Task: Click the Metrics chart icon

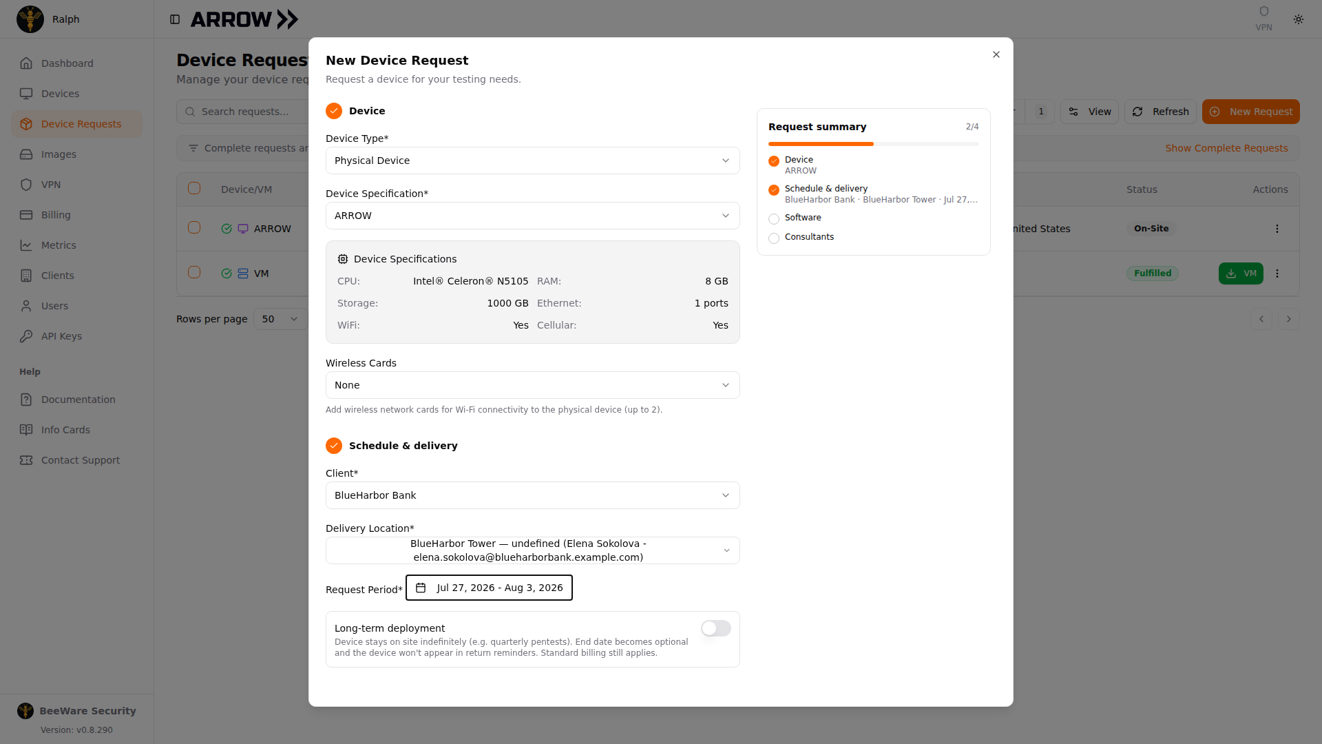Action: [x=26, y=245]
